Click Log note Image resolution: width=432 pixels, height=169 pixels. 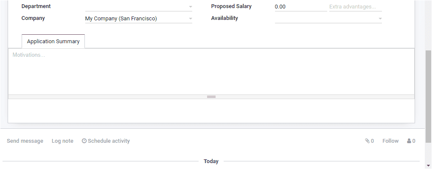coord(62,141)
